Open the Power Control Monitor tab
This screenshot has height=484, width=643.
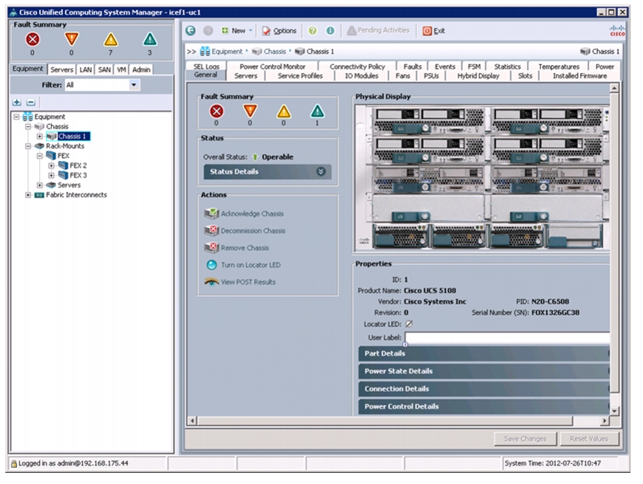pyautogui.click(x=272, y=66)
